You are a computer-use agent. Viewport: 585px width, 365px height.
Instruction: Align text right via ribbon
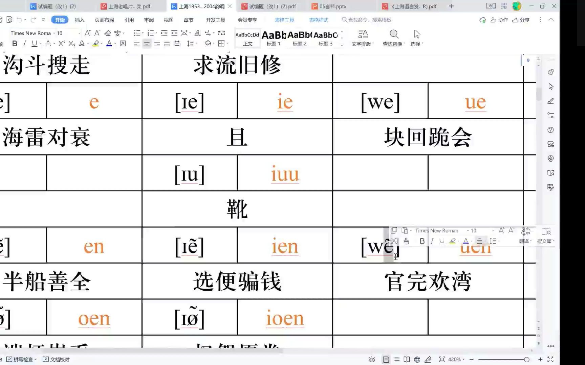(157, 44)
